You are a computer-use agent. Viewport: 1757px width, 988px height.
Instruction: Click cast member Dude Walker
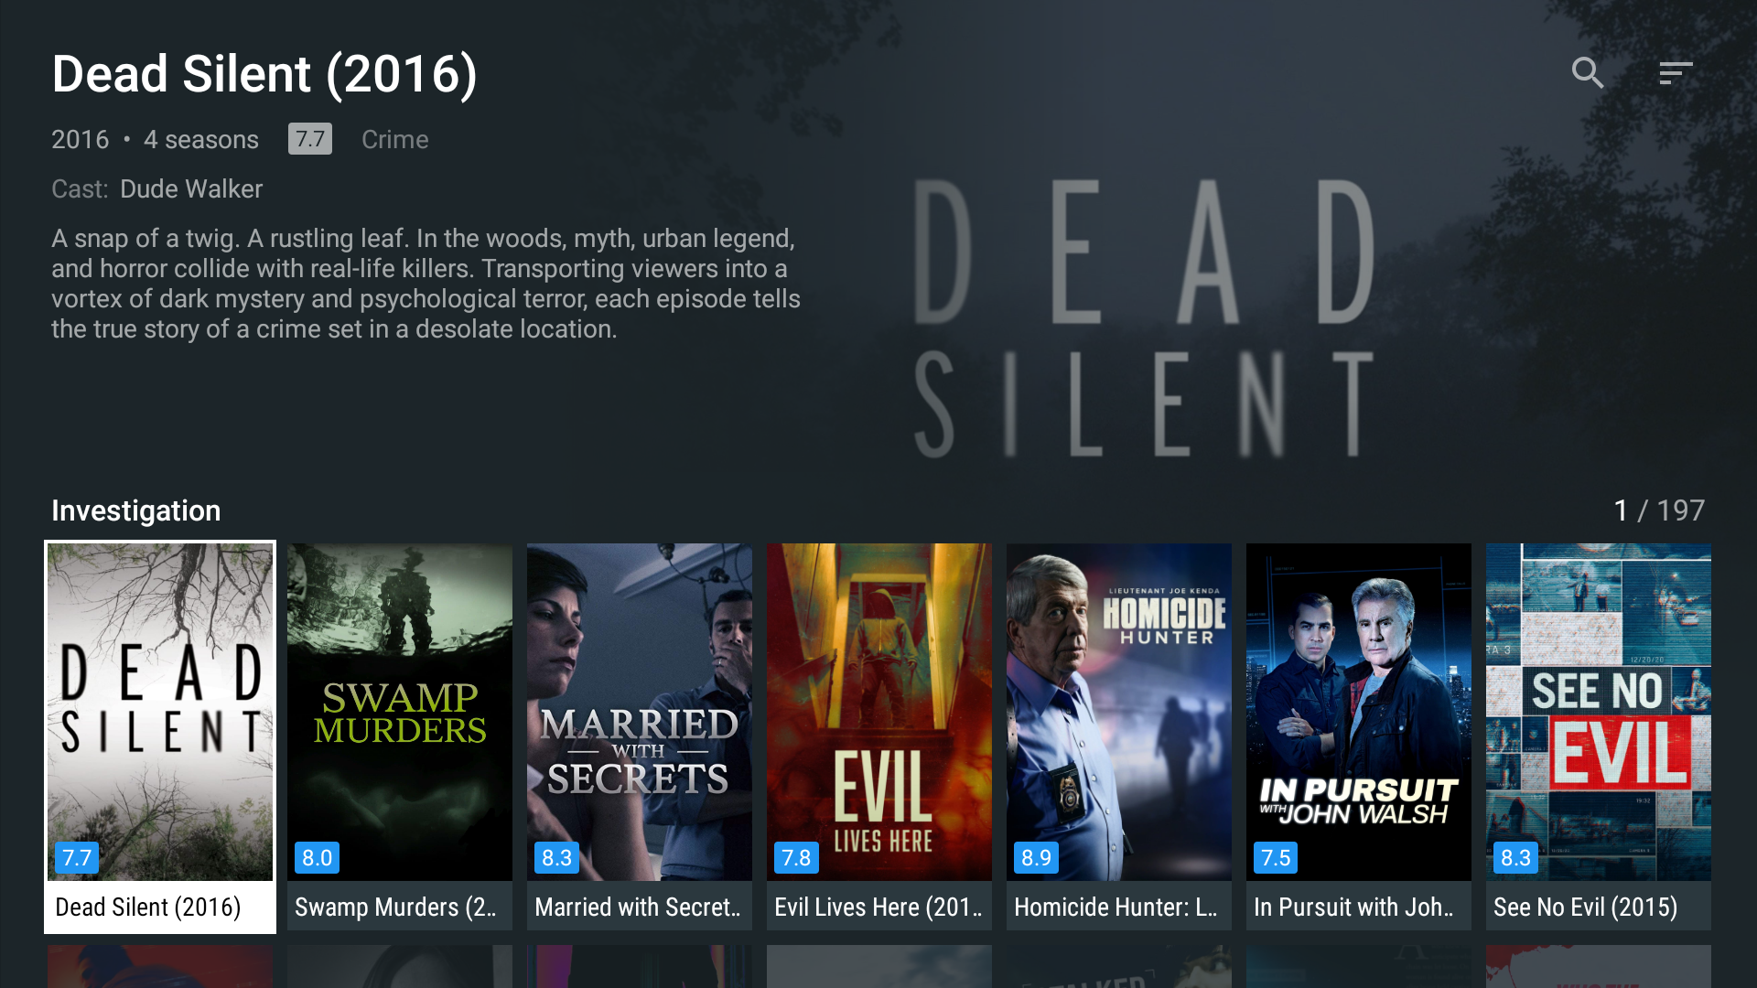[x=191, y=188]
